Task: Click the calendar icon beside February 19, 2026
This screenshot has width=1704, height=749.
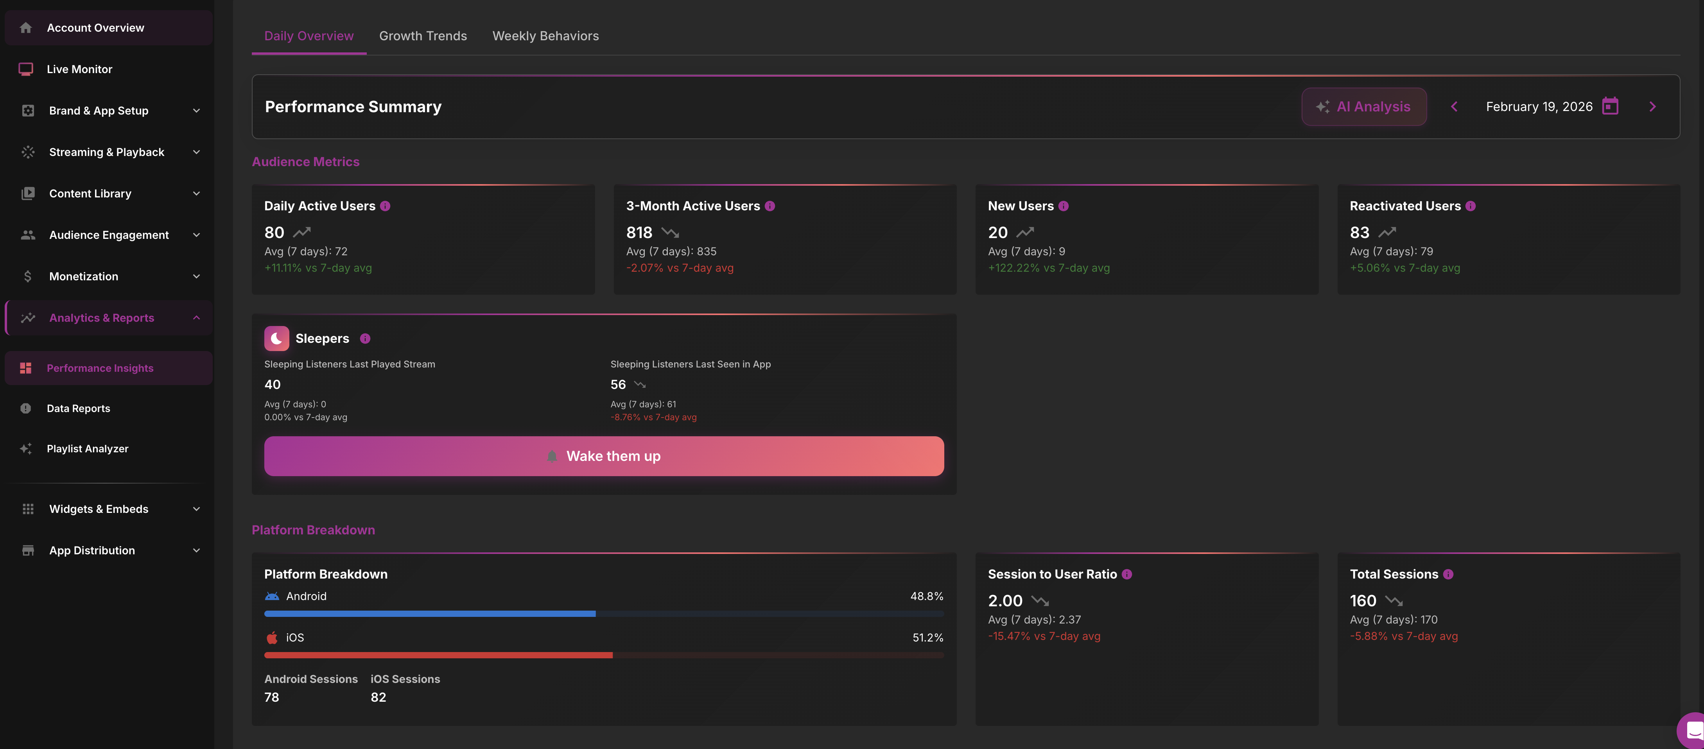Action: point(1610,106)
